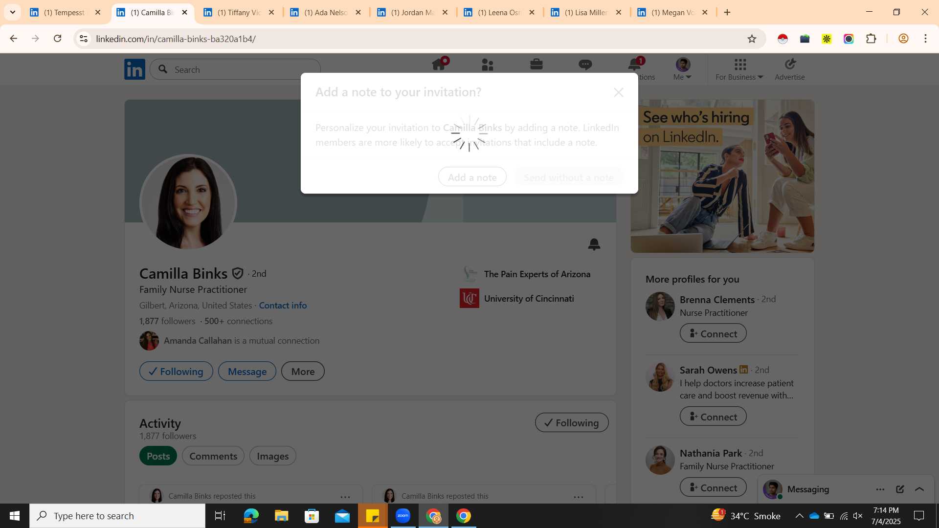Open the LinkedIn home logo
The image size is (939, 528).
(x=134, y=69)
